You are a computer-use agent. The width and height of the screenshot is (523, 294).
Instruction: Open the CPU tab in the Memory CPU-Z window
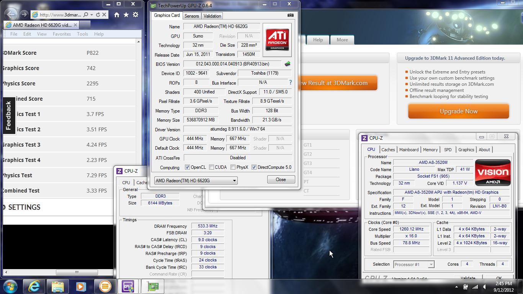coord(126,183)
